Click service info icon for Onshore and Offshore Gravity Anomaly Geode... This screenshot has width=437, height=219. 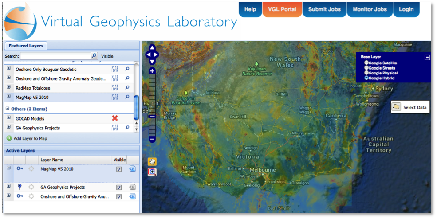115,78
